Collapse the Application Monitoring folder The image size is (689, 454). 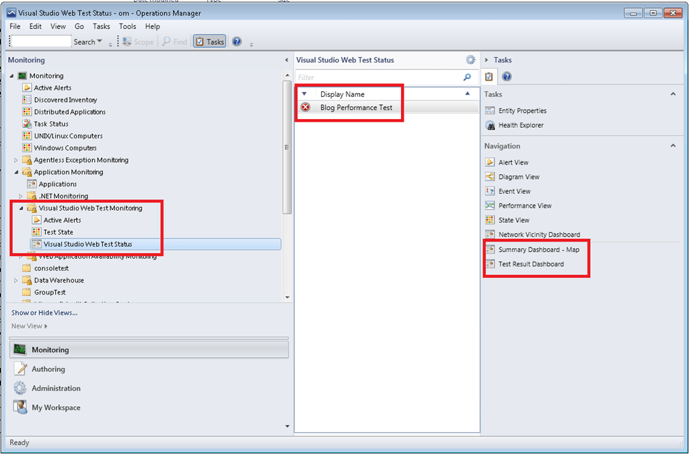[16, 172]
